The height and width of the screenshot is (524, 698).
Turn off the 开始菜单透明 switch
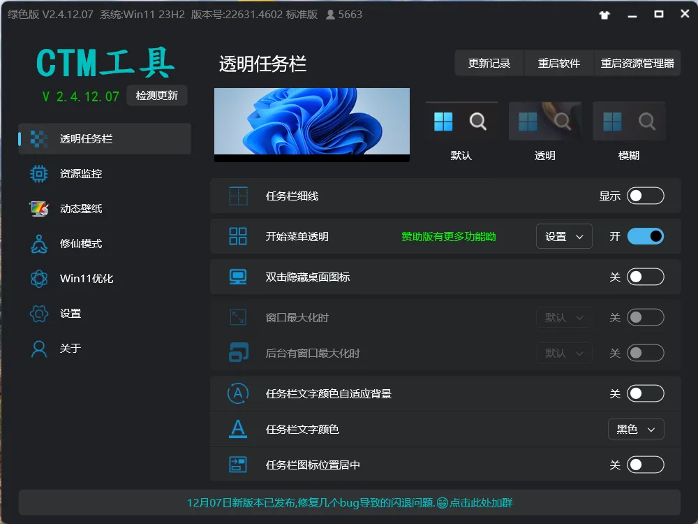point(645,236)
